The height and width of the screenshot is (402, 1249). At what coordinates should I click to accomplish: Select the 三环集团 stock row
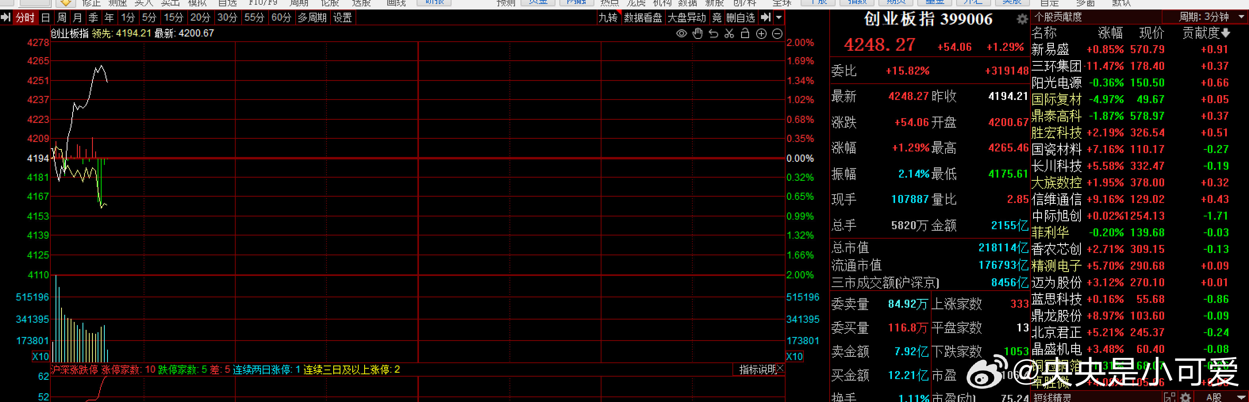tap(1139, 66)
